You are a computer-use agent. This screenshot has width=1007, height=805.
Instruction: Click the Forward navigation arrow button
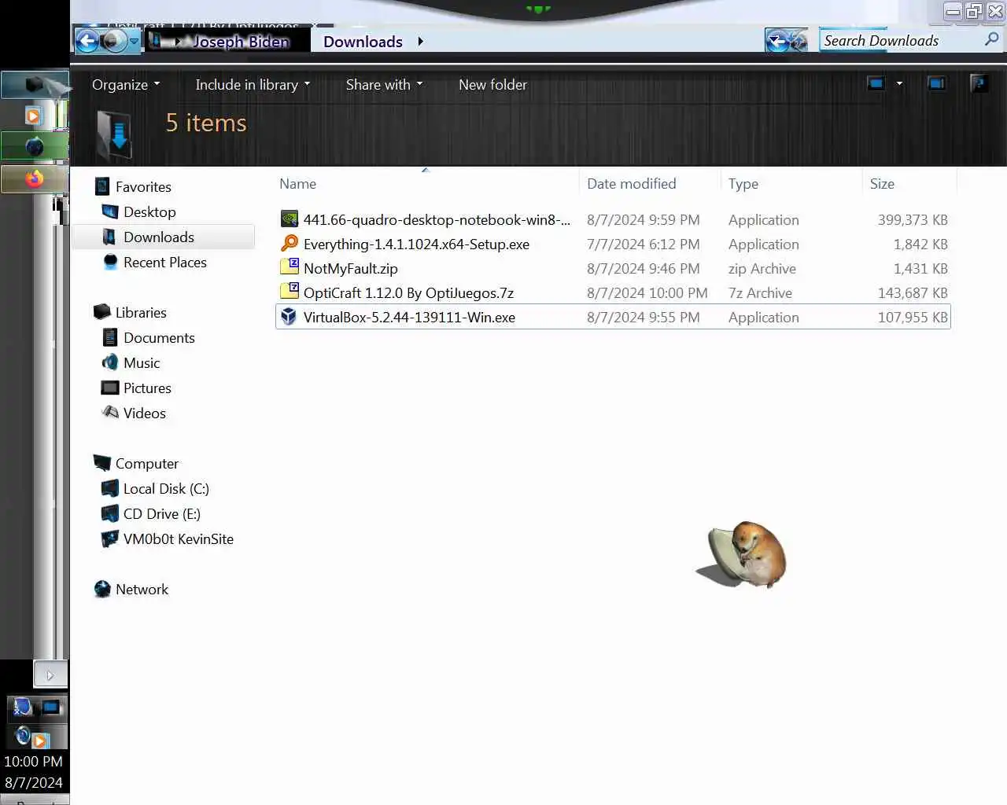(x=114, y=41)
